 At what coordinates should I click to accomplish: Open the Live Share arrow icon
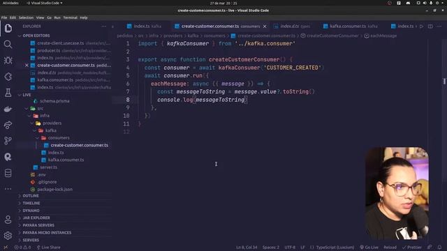click(8, 125)
